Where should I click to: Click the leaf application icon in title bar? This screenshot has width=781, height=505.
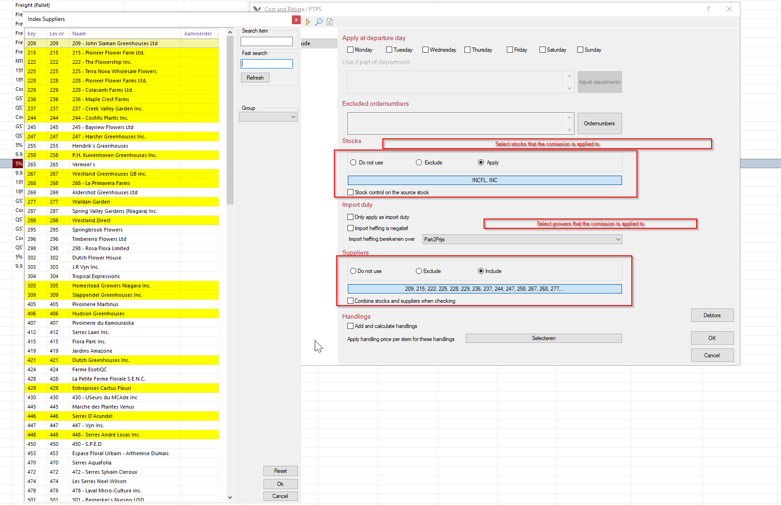[x=257, y=9]
